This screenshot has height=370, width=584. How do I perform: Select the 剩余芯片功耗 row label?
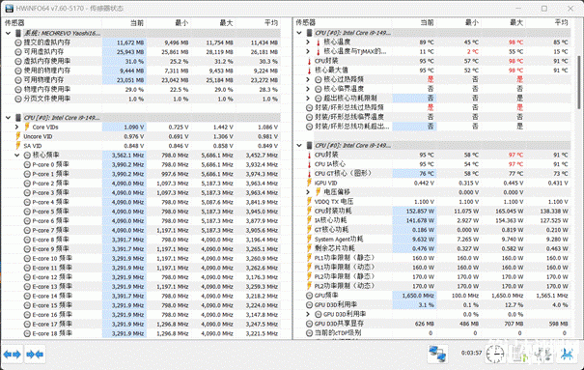tap(334, 248)
